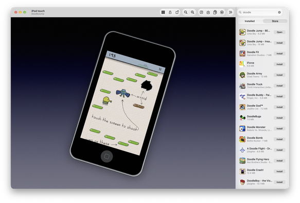Viewport: 300px width, 203px height.
Task: Click the zoom in magnifier icon
Action: click(x=192, y=12)
